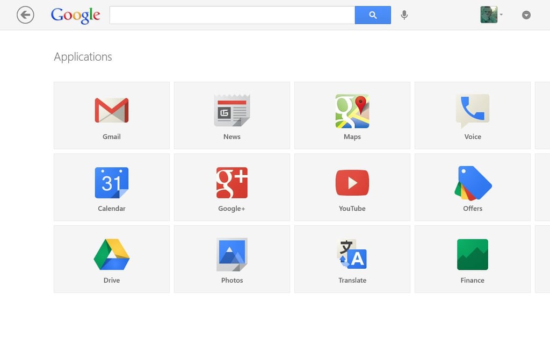Click the YouTube label text
Image resolution: width=550 pixels, height=344 pixels.
[352, 209]
